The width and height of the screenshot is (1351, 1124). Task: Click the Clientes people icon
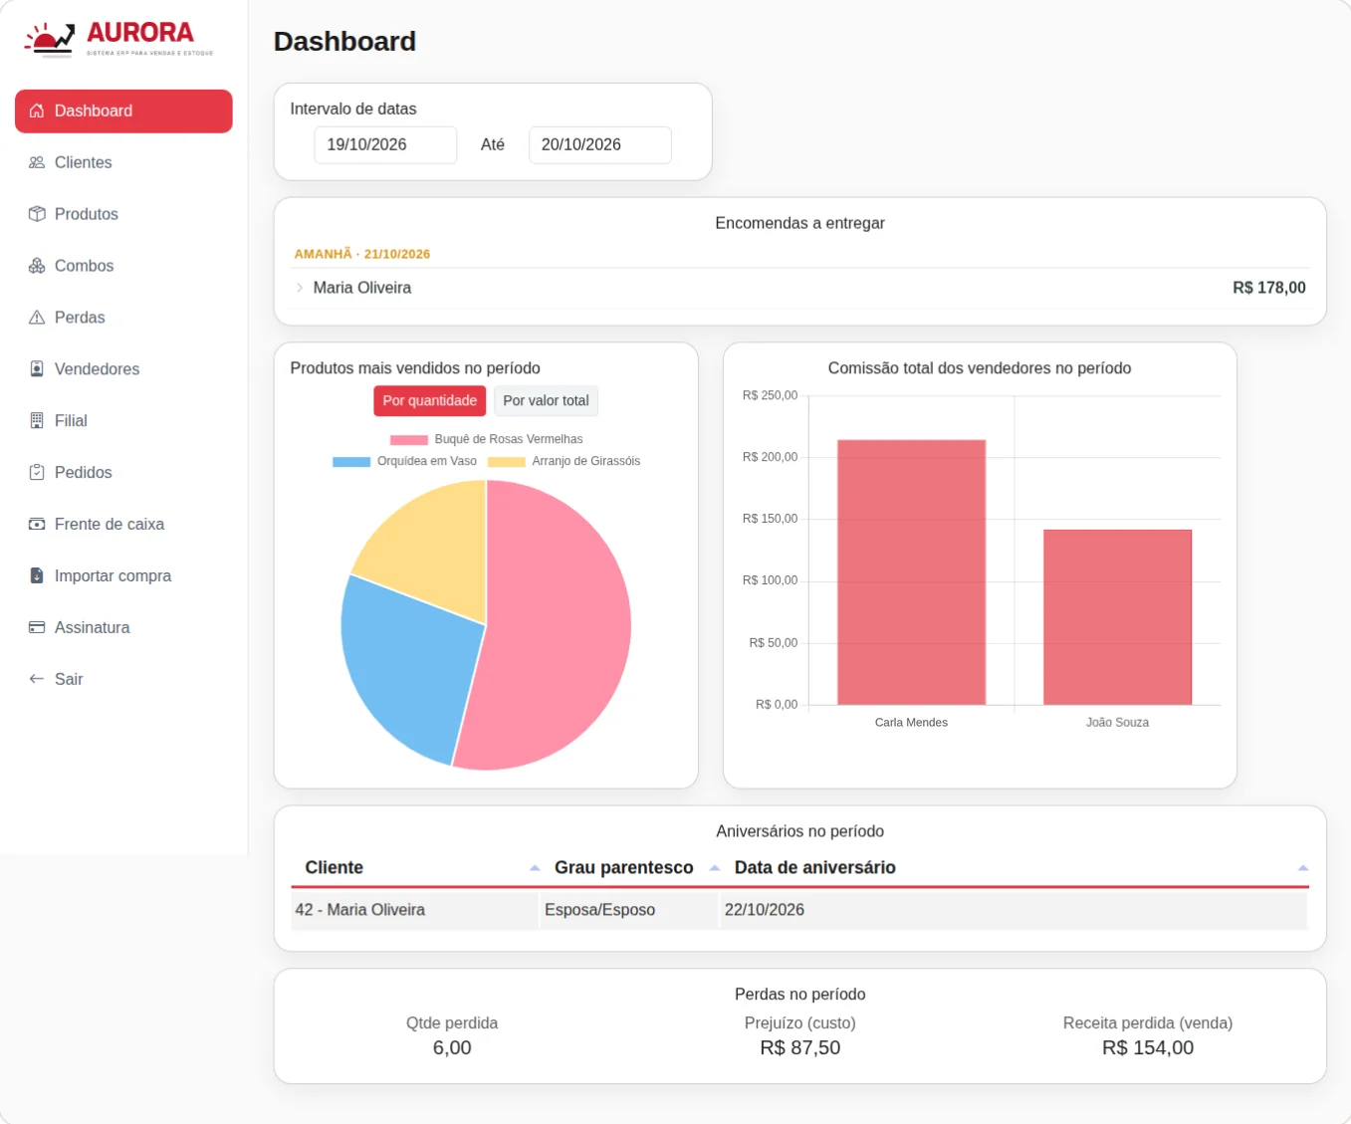(x=37, y=162)
